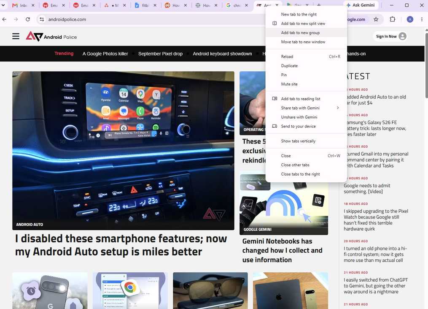The height and width of the screenshot is (309, 428).
Task: Select 'New tab to the right'
Action: pyautogui.click(x=306, y=14)
